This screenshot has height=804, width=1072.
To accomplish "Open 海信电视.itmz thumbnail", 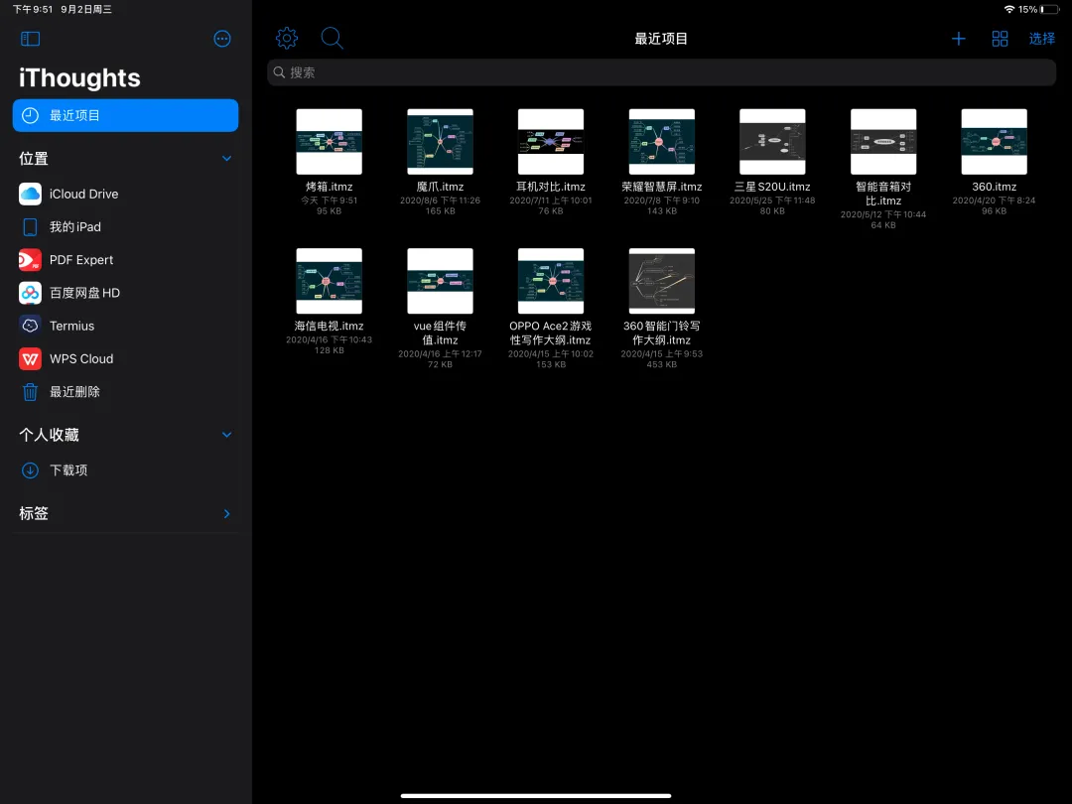I will pyautogui.click(x=329, y=281).
